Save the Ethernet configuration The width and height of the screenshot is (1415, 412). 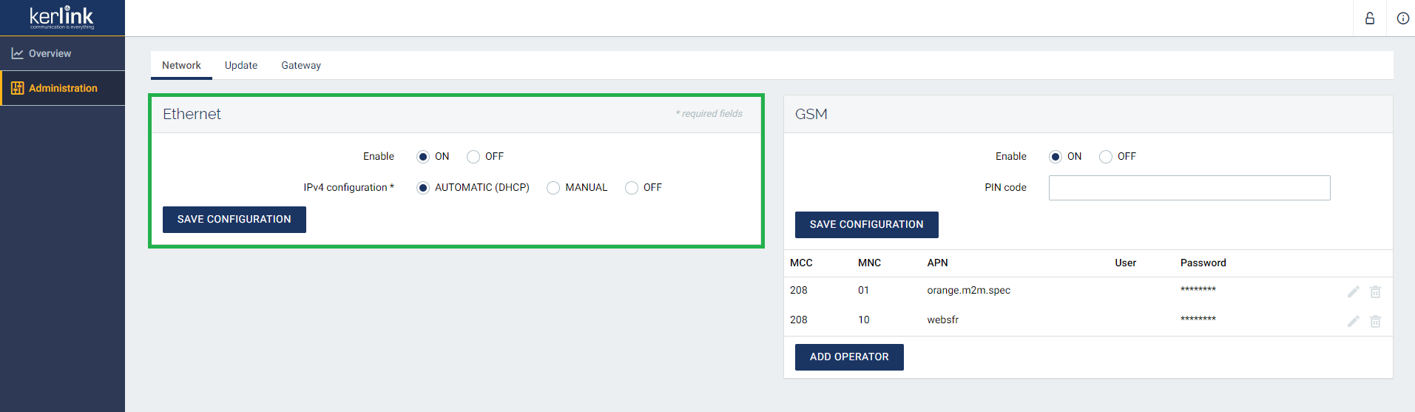[x=234, y=220]
